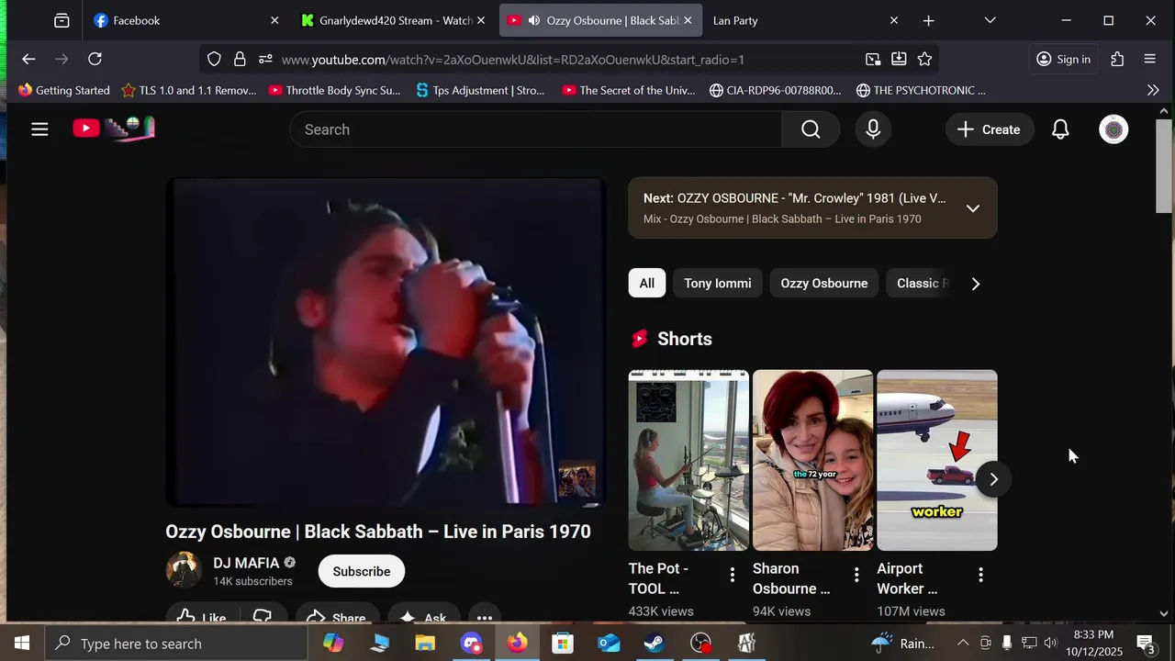Open the volume speaker tray icon
Viewport: 1175px width, 661px height.
point(1051,644)
